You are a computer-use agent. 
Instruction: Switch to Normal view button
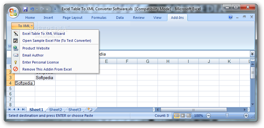tap(177, 116)
